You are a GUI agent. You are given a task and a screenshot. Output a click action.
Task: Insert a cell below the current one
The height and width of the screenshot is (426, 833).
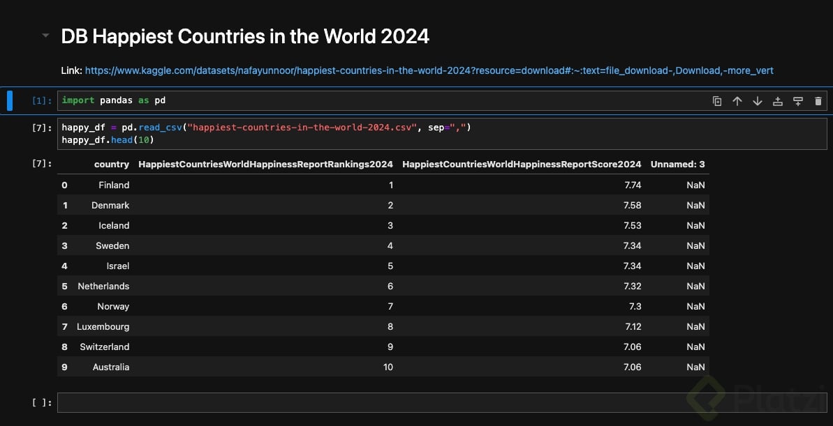pos(798,101)
